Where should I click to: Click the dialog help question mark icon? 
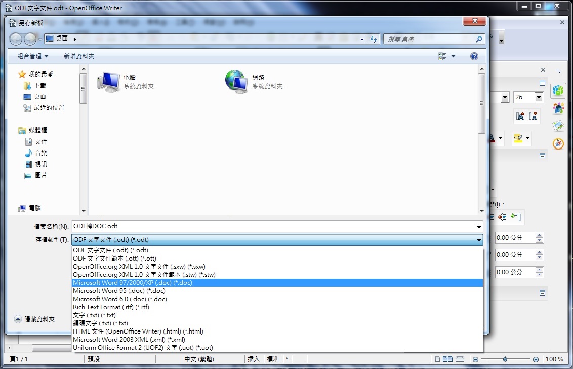(x=474, y=56)
